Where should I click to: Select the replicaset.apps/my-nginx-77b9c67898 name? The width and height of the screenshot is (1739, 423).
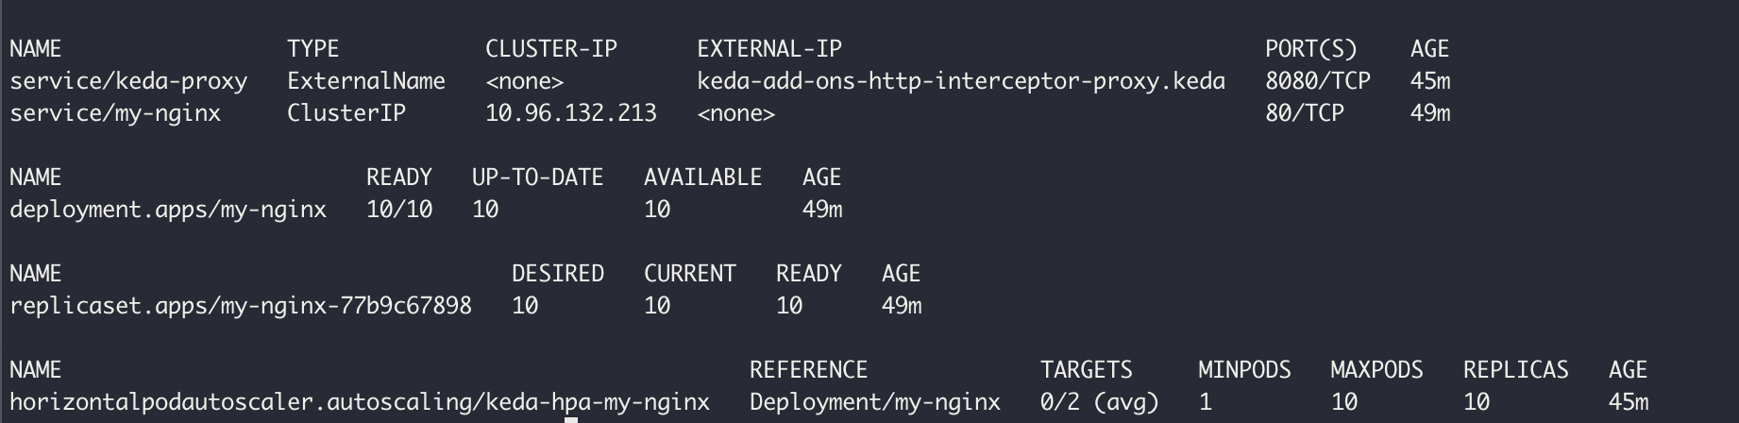point(241,306)
